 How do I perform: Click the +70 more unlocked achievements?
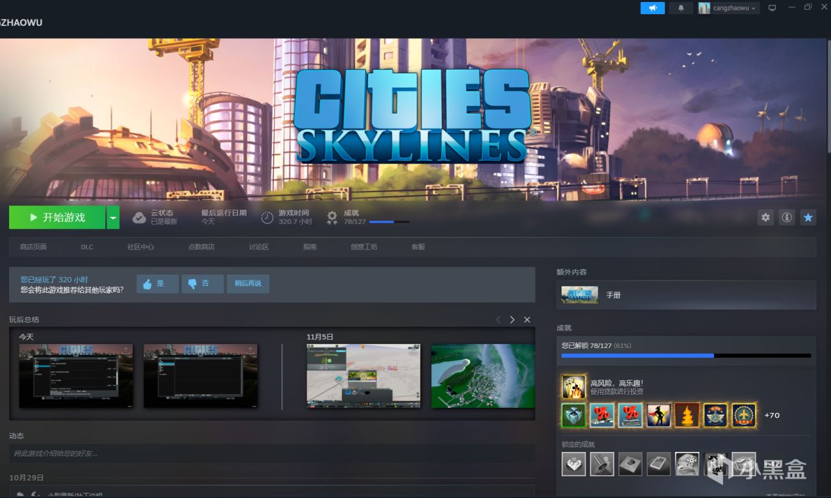(772, 415)
